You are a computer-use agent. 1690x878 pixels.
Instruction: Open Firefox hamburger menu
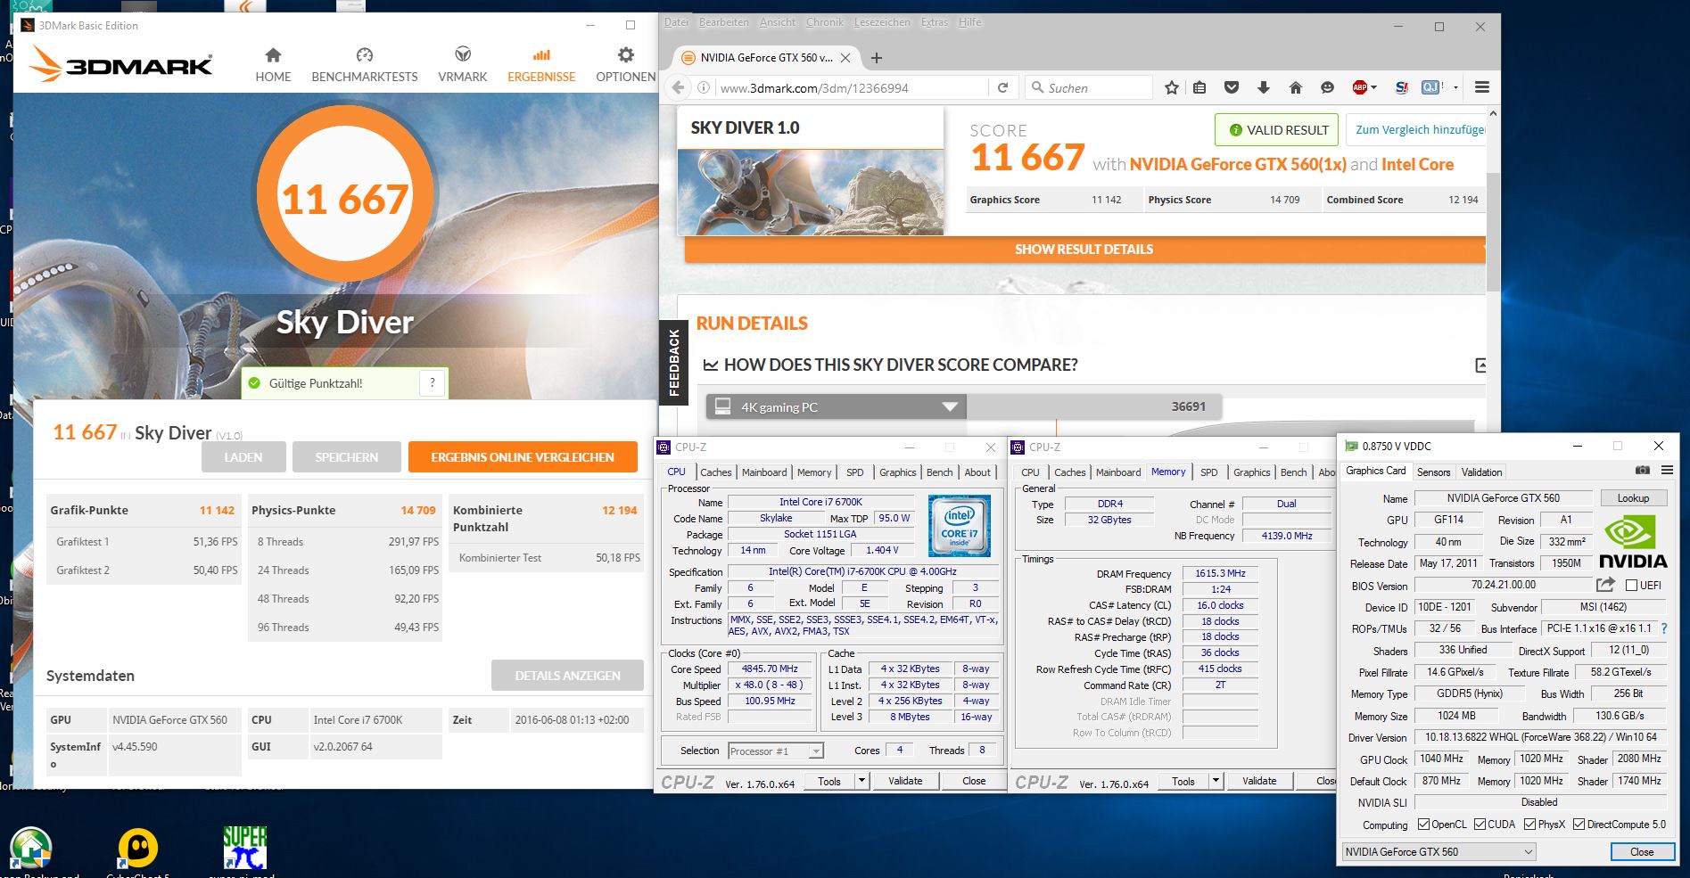tap(1482, 87)
